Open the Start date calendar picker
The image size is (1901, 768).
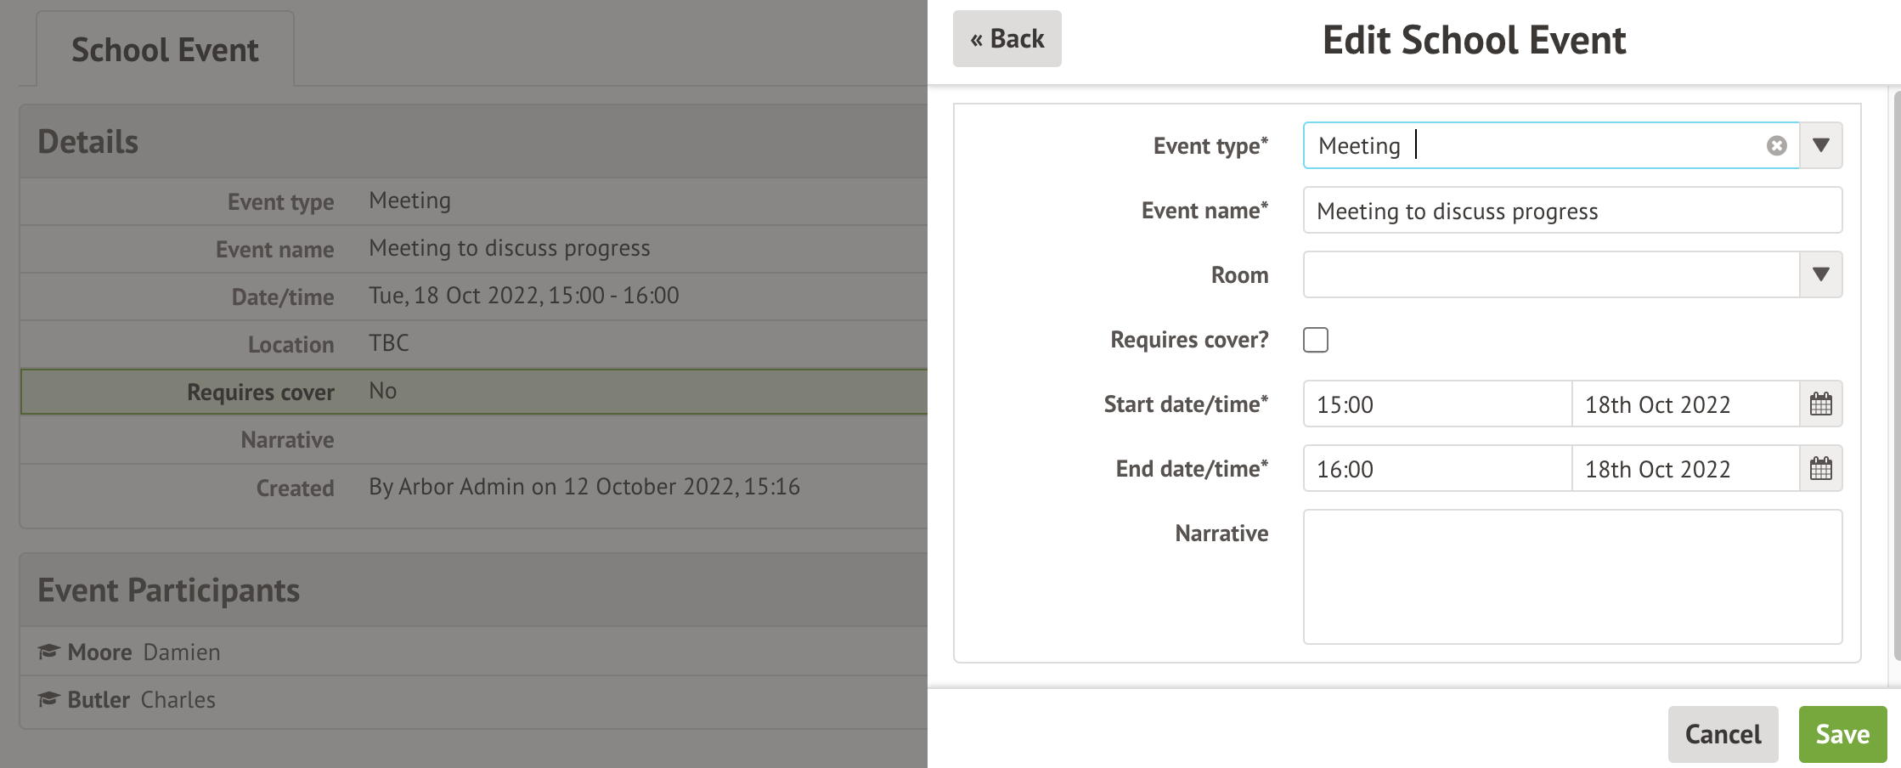[1820, 404]
